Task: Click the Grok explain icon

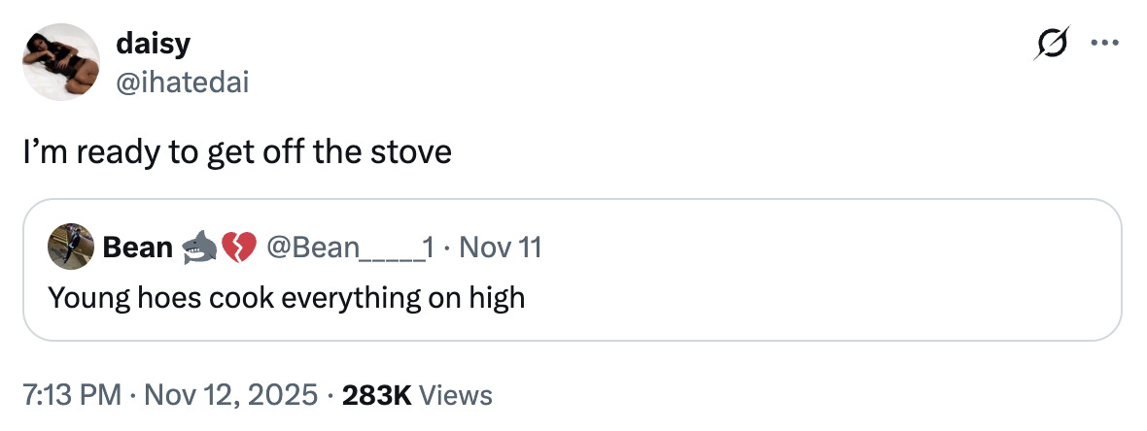Action: (x=1052, y=44)
